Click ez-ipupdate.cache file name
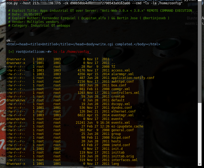 tap(127, 126)
